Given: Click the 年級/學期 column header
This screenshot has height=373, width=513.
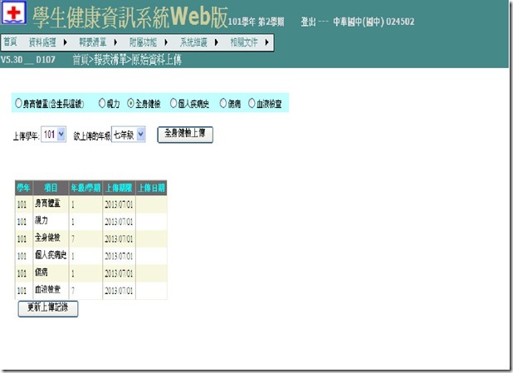Looking at the screenshot, I should pos(85,188).
